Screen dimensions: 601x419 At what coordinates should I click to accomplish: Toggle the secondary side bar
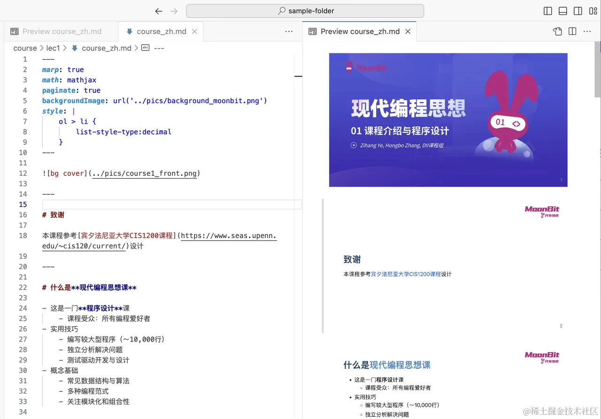point(578,11)
